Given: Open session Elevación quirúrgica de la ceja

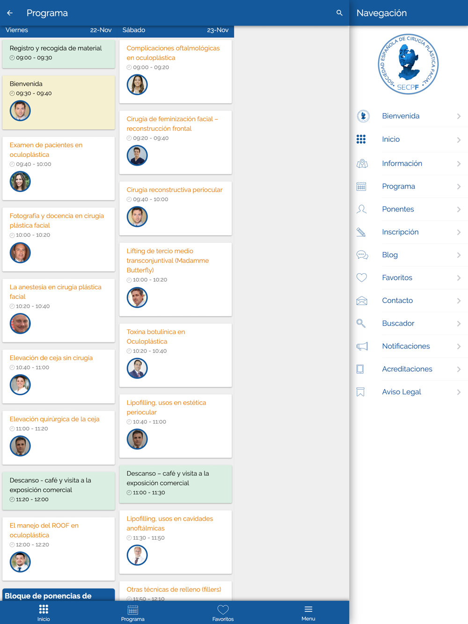Looking at the screenshot, I should [58, 437].
